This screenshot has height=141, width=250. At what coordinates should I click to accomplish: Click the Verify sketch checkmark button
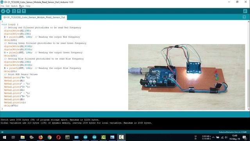click(3, 11)
